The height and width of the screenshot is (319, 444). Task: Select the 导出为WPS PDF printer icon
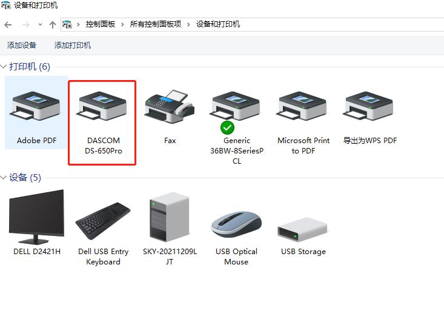coord(368,106)
